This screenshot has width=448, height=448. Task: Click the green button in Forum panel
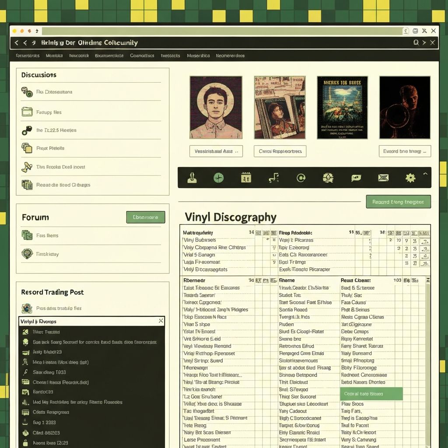pyautogui.click(x=145, y=217)
